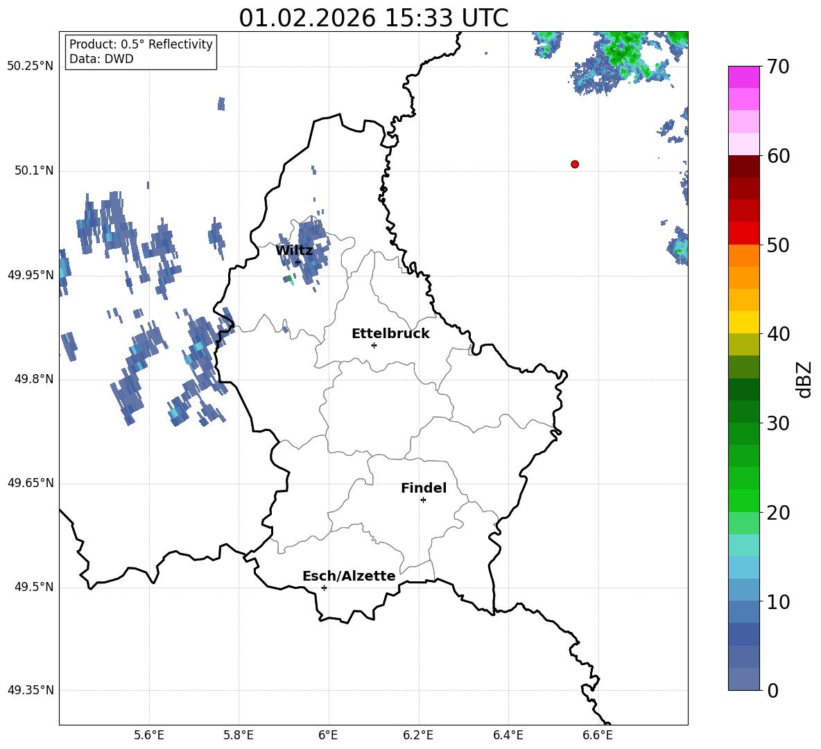Click the Esch/Alzette station cross marker
Viewport: 821px width, 749px height.
click(x=324, y=588)
